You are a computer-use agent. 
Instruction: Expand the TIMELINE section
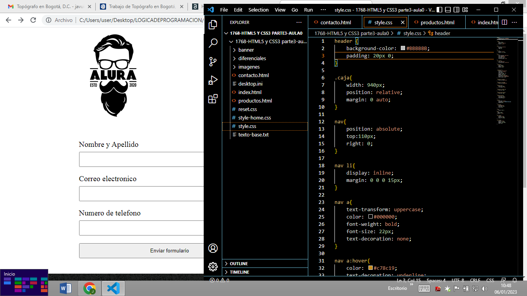click(x=265, y=272)
